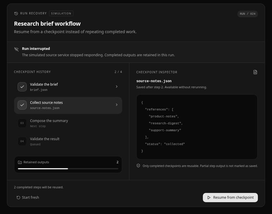Screen dimensions: 272x214
Task: Expand the Validate the brief chevron
Action: tap(117, 87)
